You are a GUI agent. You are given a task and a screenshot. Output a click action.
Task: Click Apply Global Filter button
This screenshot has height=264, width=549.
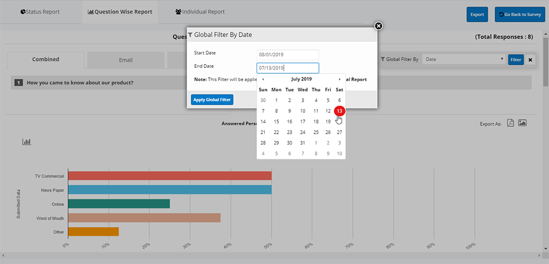click(212, 100)
